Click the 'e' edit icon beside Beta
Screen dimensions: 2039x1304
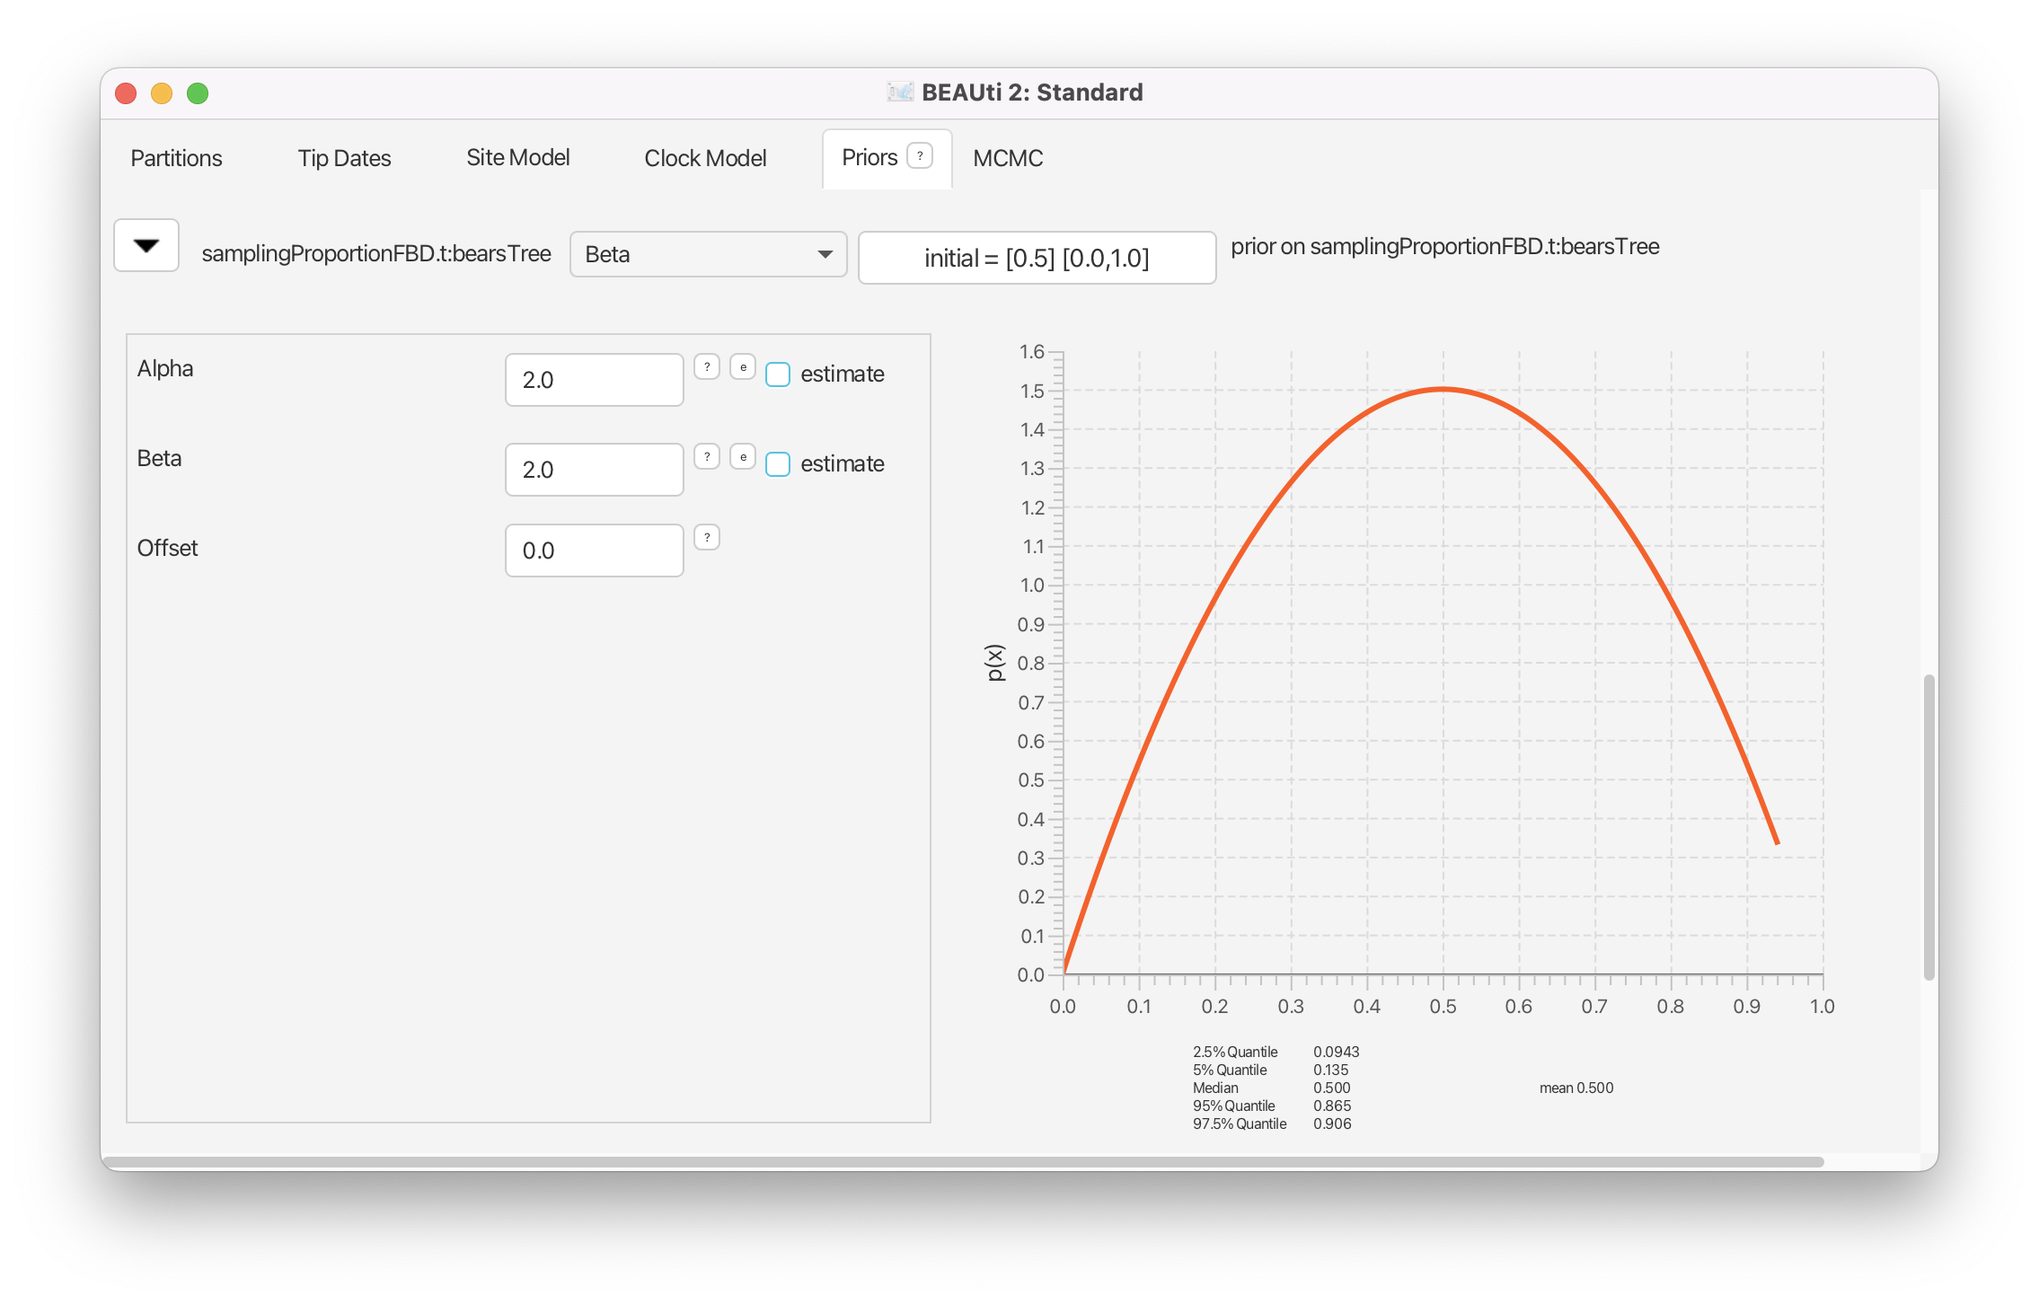pos(743,457)
